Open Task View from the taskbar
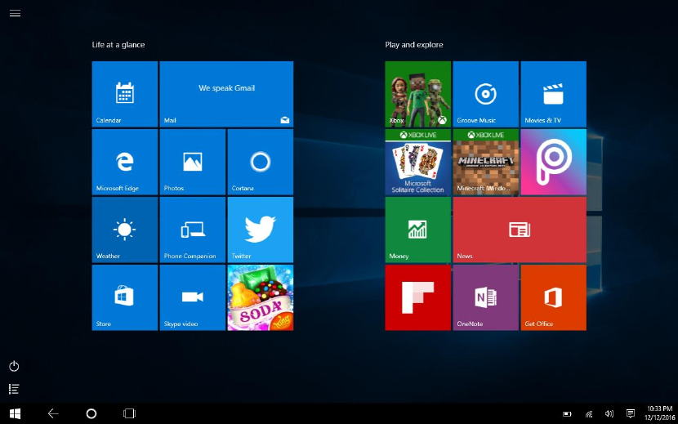Screen dimensions: 678x424 (x=129, y=413)
